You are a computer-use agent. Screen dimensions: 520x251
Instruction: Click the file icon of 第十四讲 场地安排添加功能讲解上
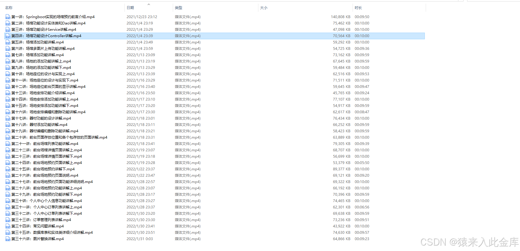click(8, 99)
